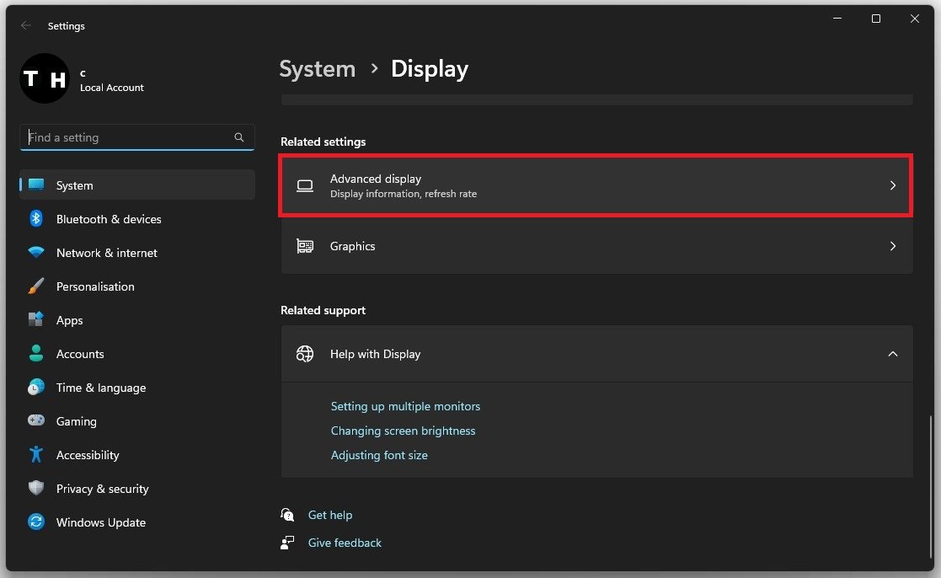941x578 pixels.
Task: Focus the Find a setting box
Action: (x=126, y=137)
